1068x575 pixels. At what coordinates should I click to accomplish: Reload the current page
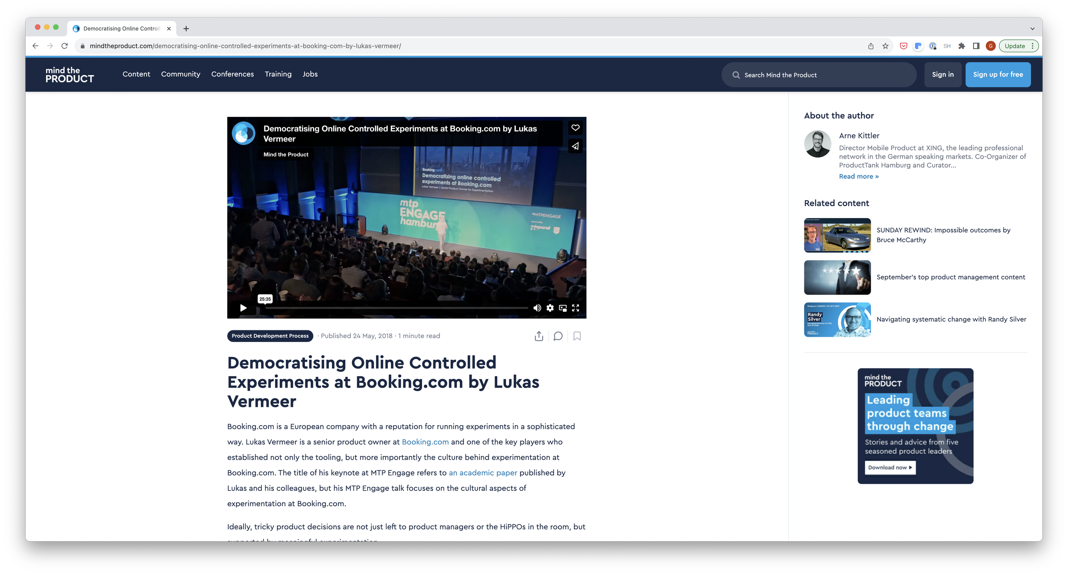(x=65, y=46)
